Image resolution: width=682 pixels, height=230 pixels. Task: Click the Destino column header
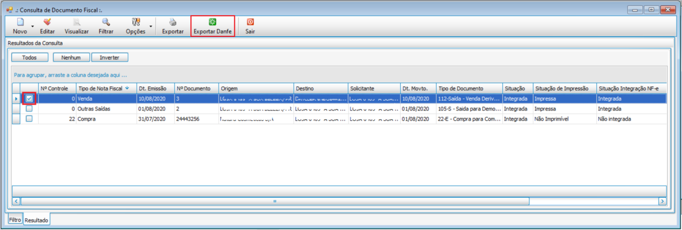point(321,88)
